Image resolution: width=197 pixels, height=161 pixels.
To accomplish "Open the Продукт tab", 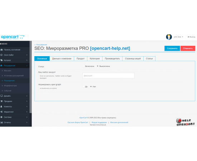I will coord(81,59).
